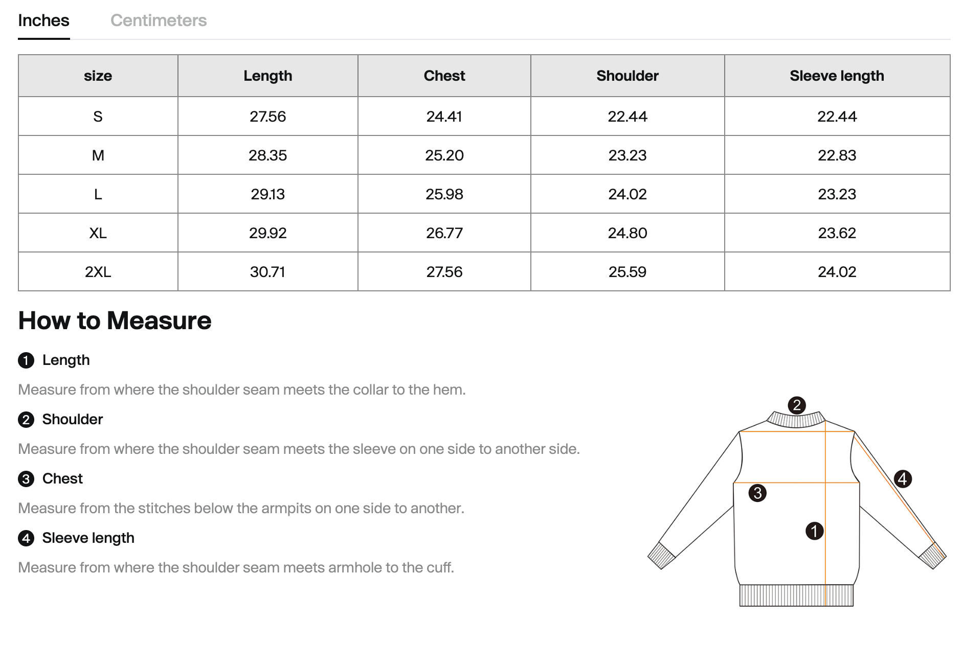
Task: Click the Sleeve length column header
Action: pos(837,76)
